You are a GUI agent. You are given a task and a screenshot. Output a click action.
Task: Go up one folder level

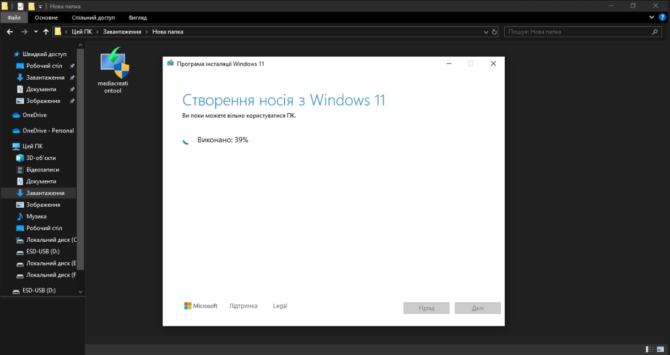coord(46,32)
